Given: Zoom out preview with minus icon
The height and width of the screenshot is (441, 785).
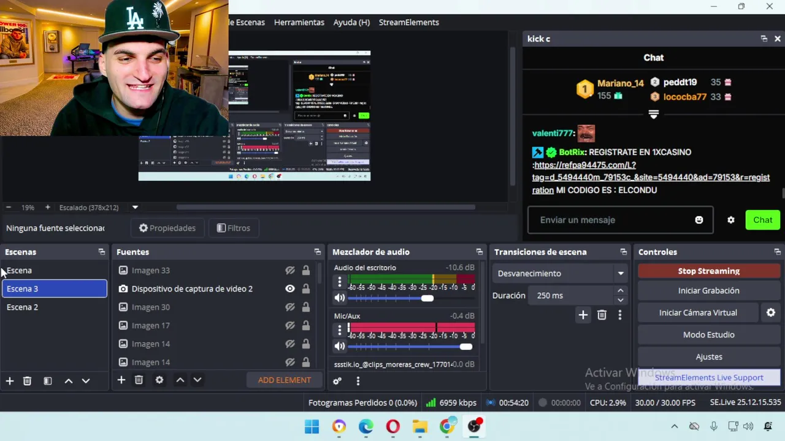Looking at the screenshot, I should (x=9, y=208).
